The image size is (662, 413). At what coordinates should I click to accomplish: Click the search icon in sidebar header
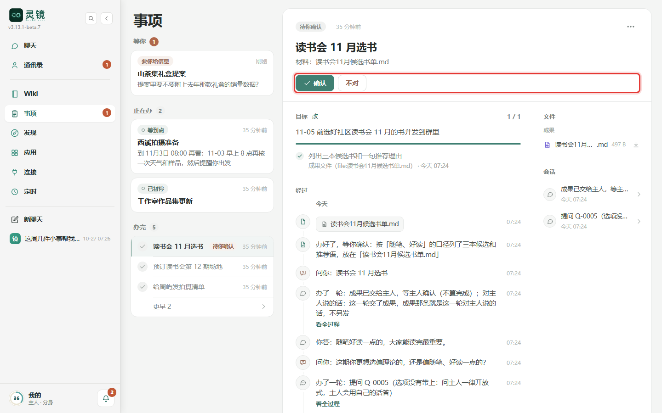tap(91, 18)
